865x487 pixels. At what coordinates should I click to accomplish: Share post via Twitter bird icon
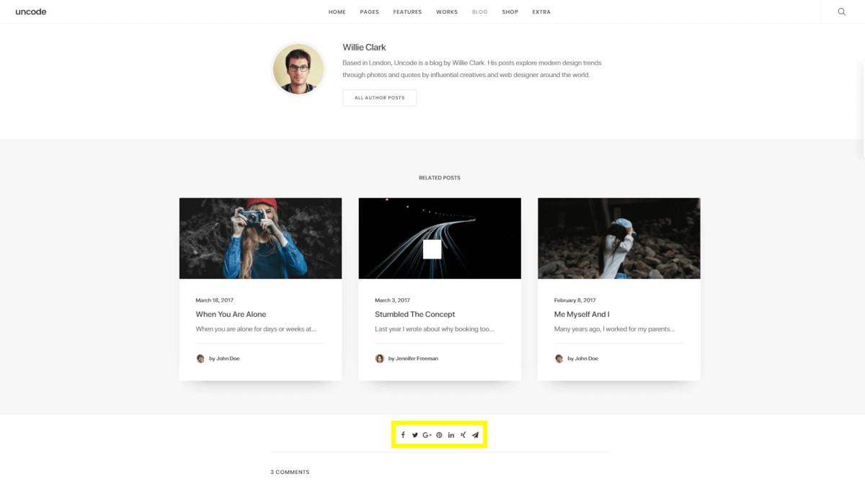(x=415, y=435)
